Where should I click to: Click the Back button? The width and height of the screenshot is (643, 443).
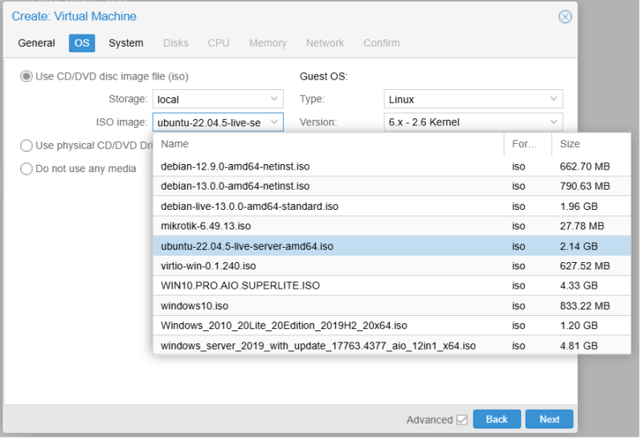coord(497,420)
